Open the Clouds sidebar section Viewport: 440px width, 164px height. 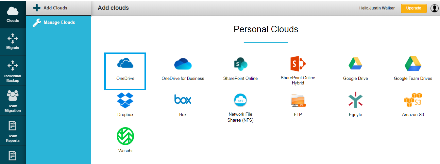[x=13, y=14]
